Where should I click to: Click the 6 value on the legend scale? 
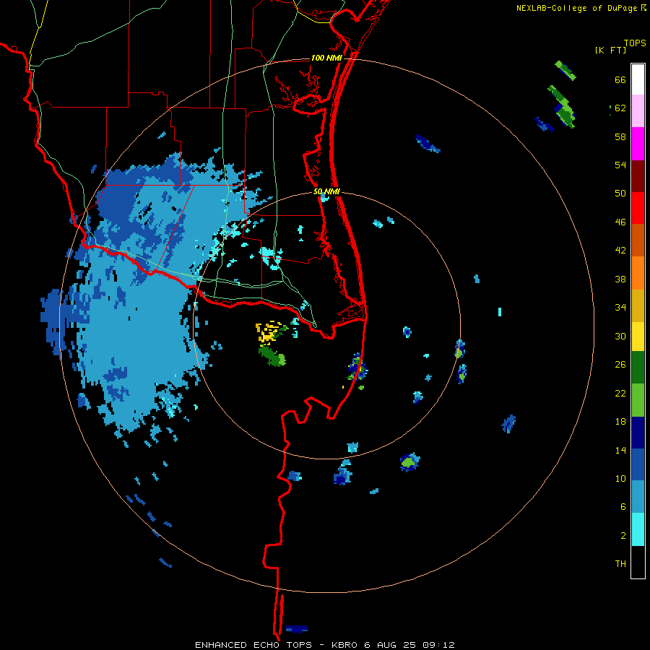(623, 506)
